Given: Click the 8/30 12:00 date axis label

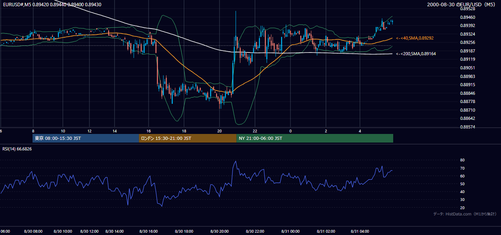Looking at the screenshot, I should pos(89,231).
